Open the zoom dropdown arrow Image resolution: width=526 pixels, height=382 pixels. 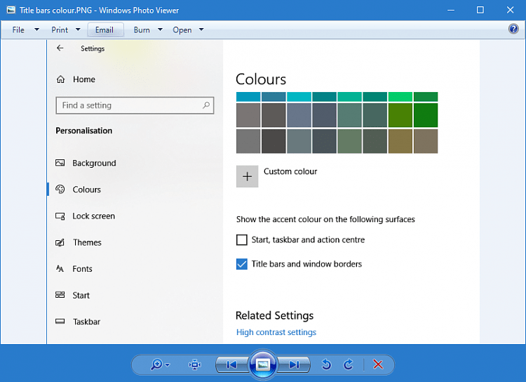168,365
